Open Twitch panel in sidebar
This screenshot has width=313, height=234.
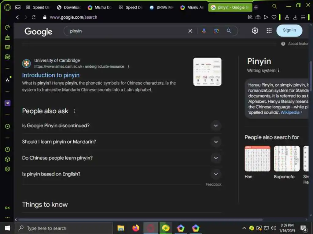click(7, 103)
